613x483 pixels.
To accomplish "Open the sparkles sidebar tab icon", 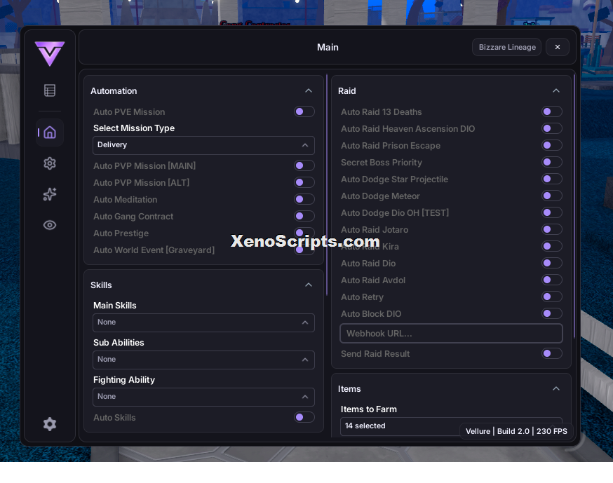I will tap(50, 194).
